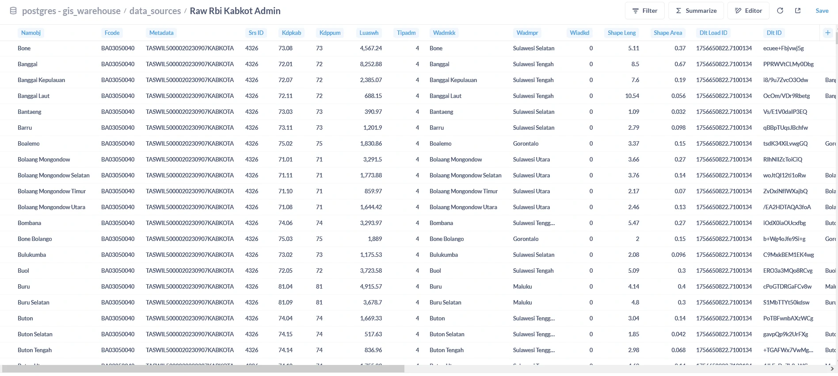Select the Bolaang Mongondow Selatan Namobj cell
The width and height of the screenshot is (838, 376).
(x=53, y=175)
